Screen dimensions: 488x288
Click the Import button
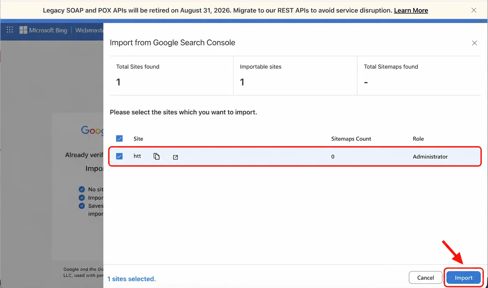pos(464,278)
